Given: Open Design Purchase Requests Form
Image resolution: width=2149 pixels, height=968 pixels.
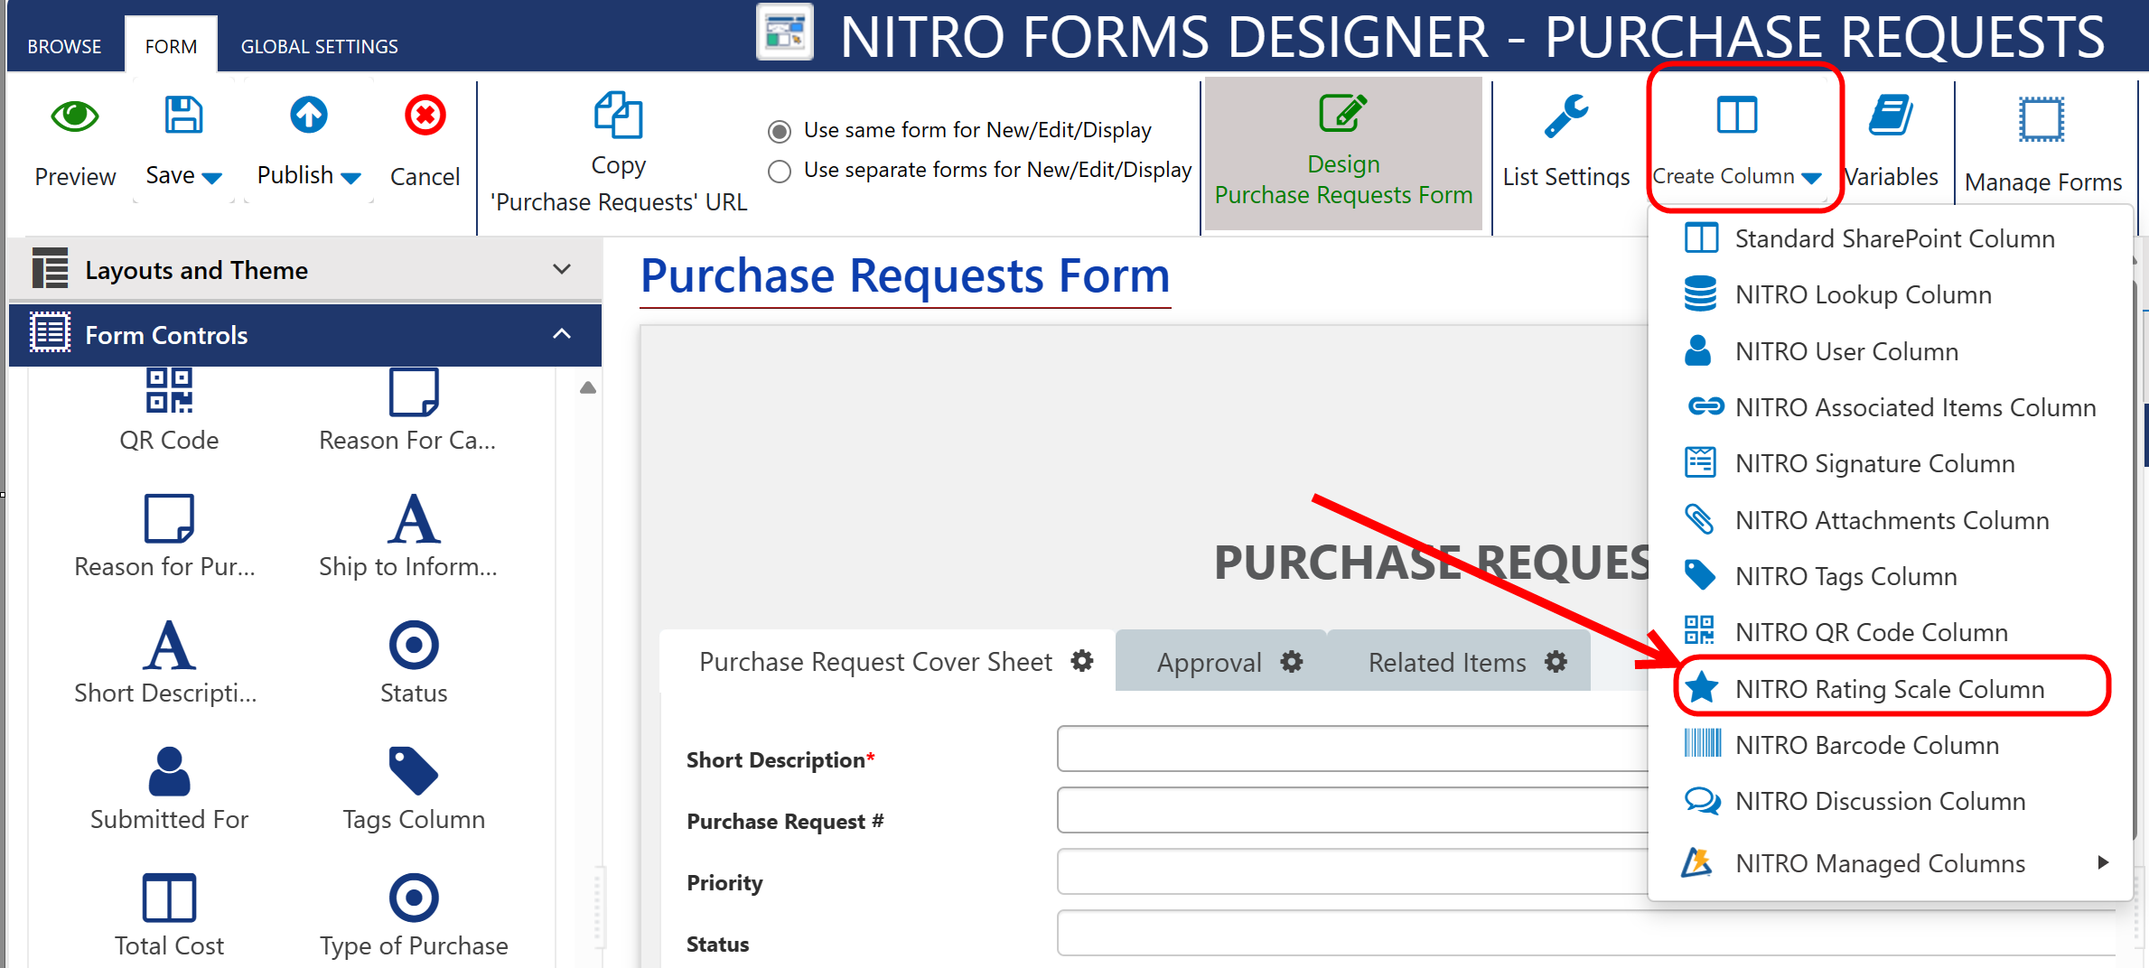Looking at the screenshot, I should (1343, 153).
